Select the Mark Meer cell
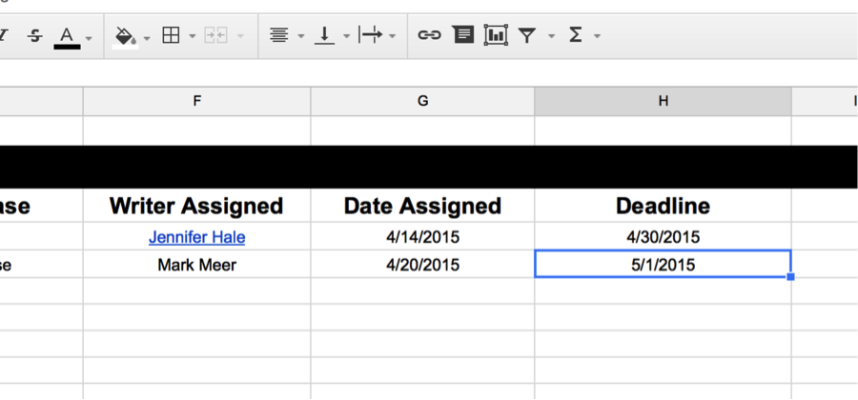Image resolution: width=858 pixels, height=400 pixels. 197,265
